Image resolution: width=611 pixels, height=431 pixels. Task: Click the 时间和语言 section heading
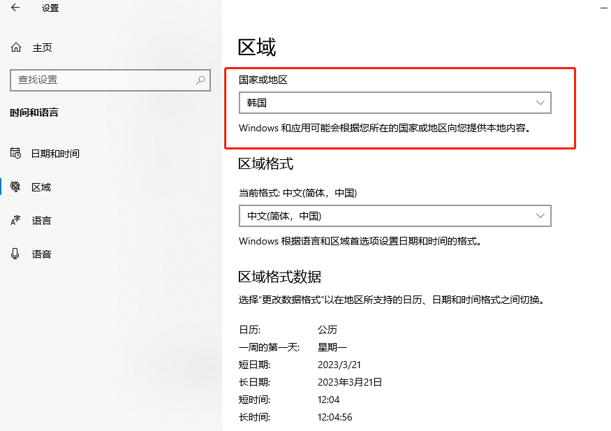[x=34, y=112]
